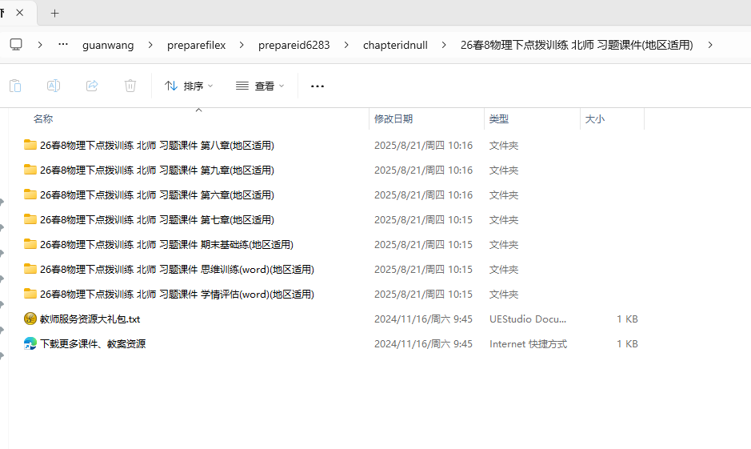751x449 pixels.
Task: Click UEStudio icon of 教师服务资源大礼包.txt
Action: pos(30,319)
